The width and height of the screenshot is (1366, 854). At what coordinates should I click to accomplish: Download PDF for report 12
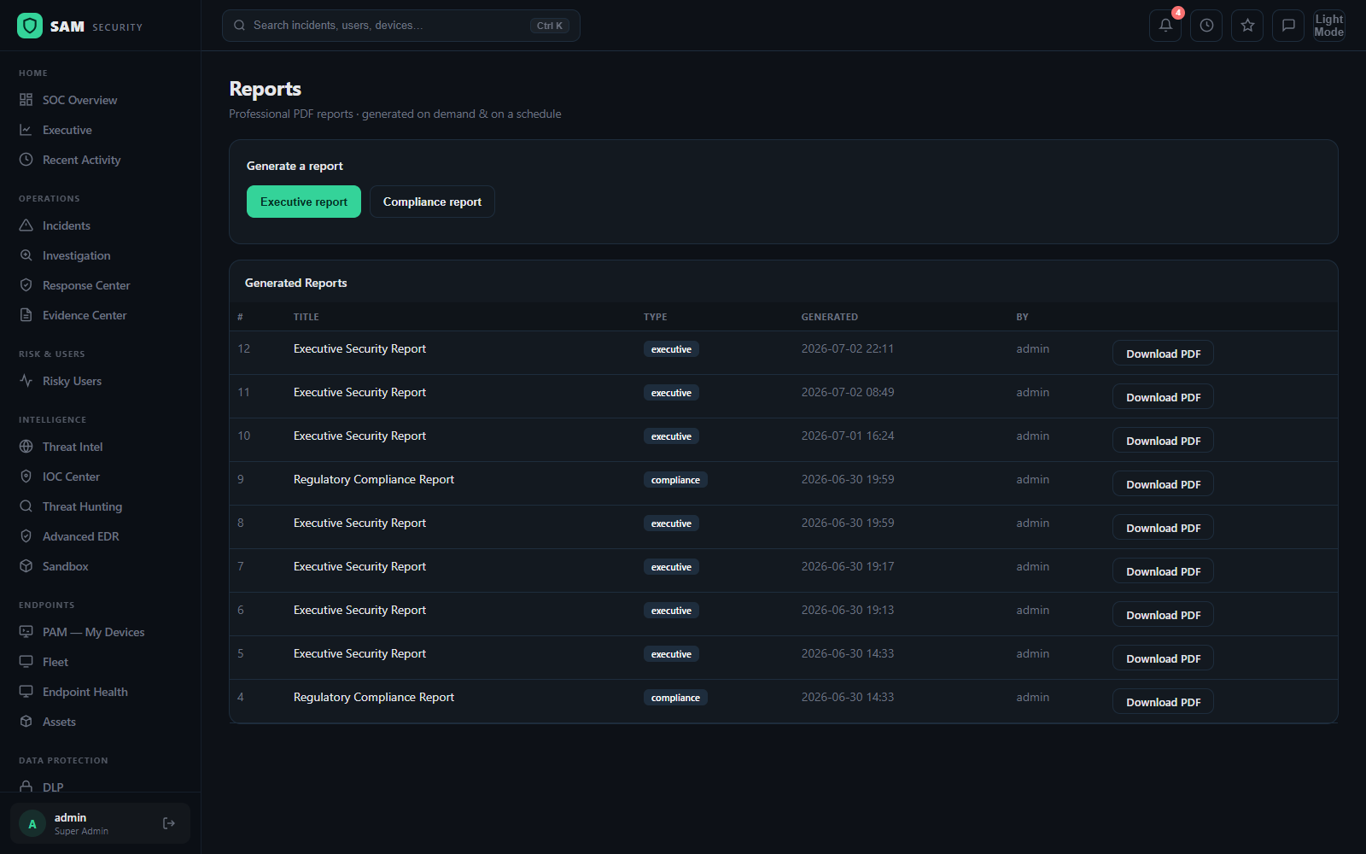(1163, 354)
